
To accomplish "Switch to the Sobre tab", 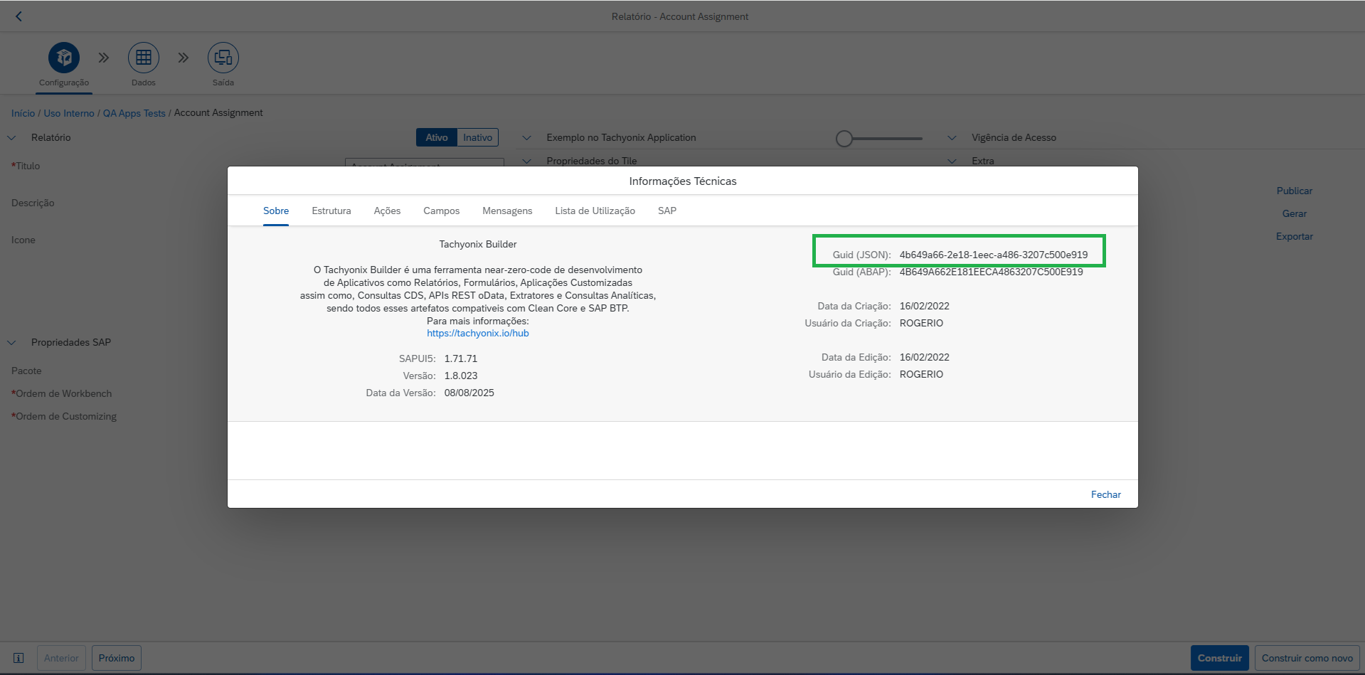I will (x=276, y=211).
